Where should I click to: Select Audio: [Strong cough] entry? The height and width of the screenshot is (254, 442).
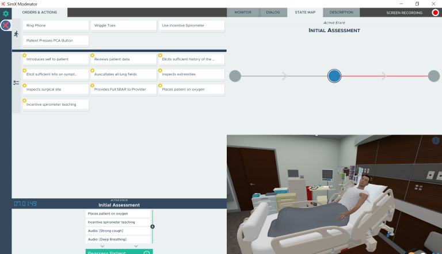118,230
